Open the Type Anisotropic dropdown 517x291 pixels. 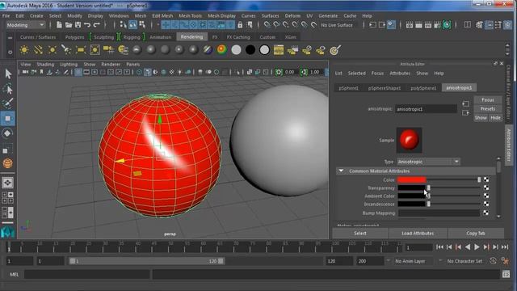pyautogui.click(x=428, y=162)
